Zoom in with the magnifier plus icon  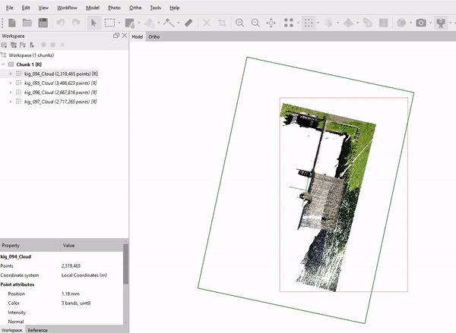[240, 23]
